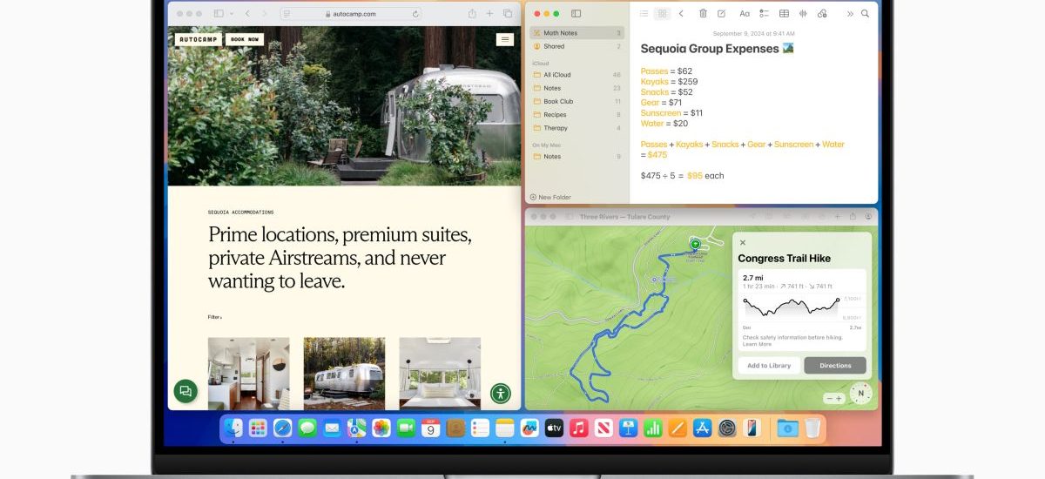Open the Autocamp hamburger menu
The width and height of the screenshot is (1045, 479).
[504, 39]
